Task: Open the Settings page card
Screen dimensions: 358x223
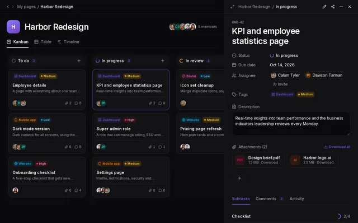Action: coord(131,177)
